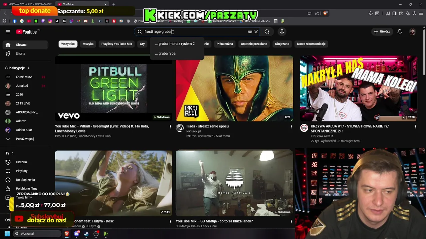Pick suggestion gruba impra z rysiem 2
Viewport: 426px width, 239px height.
coord(177,43)
